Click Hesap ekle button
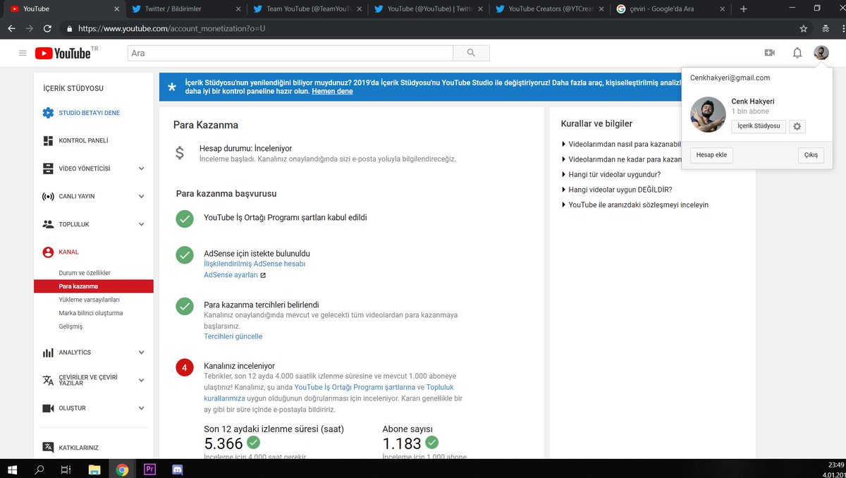846x478 pixels. click(x=711, y=155)
